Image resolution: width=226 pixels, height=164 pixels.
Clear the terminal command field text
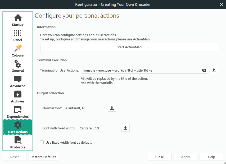[204, 70]
